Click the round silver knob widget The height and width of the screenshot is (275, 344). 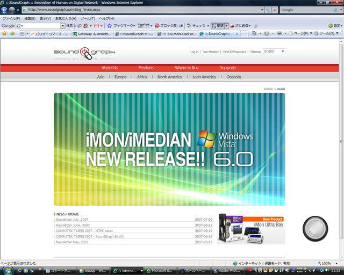point(316,229)
